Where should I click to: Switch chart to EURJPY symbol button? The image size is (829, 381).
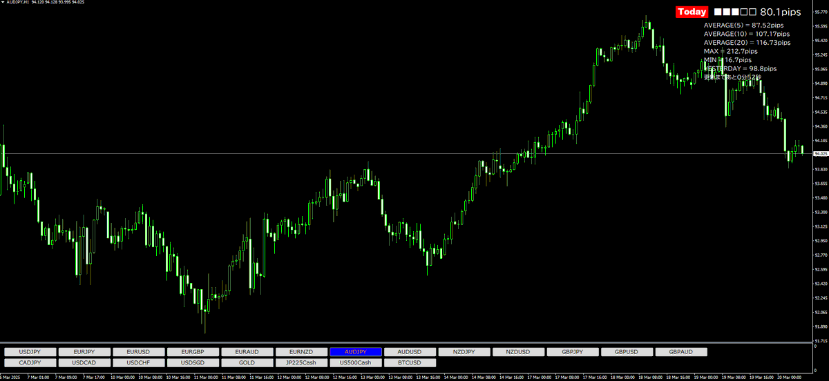[x=84, y=351]
